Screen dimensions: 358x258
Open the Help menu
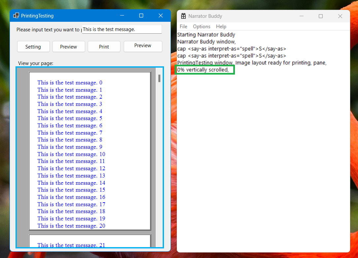pos(221,26)
